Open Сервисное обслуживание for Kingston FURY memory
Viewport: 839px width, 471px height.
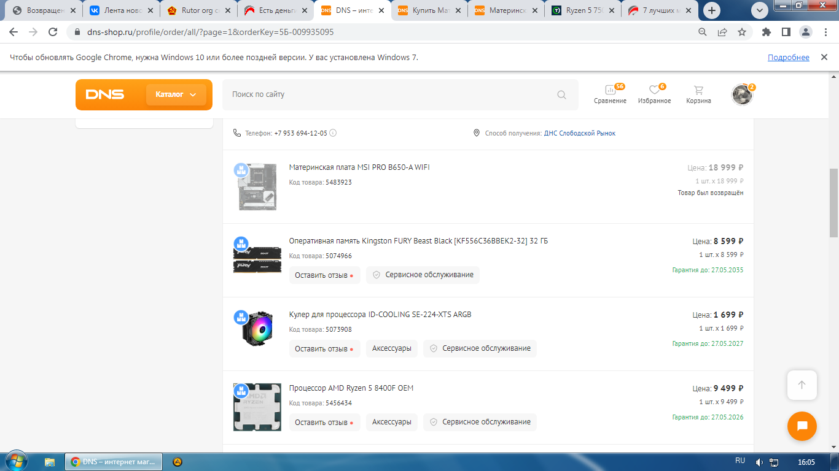click(423, 275)
